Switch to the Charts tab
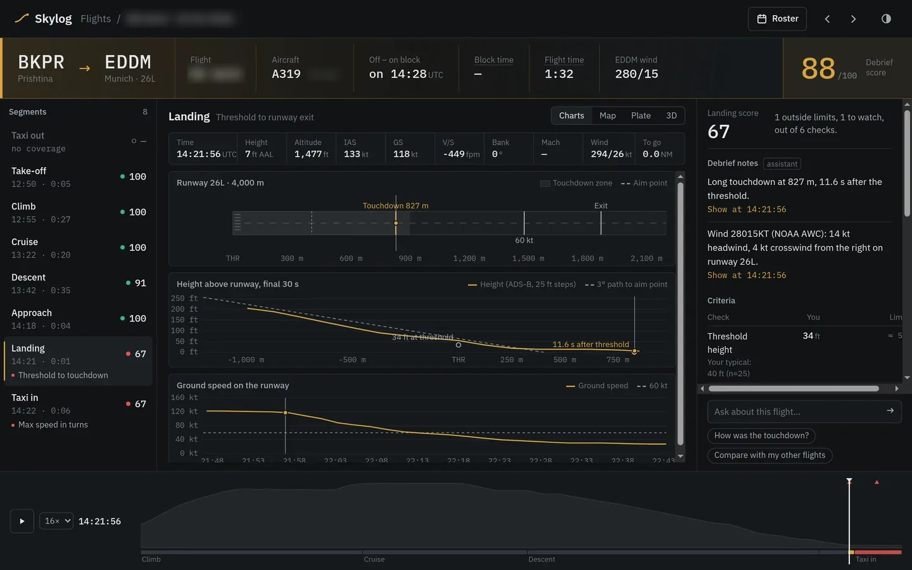This screenshot has width=912, height=570. [x=571, y=116]
